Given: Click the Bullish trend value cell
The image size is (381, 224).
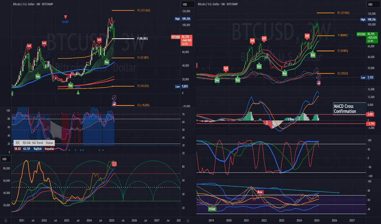Looking at the screenshot, I should [x=38, y=149].
